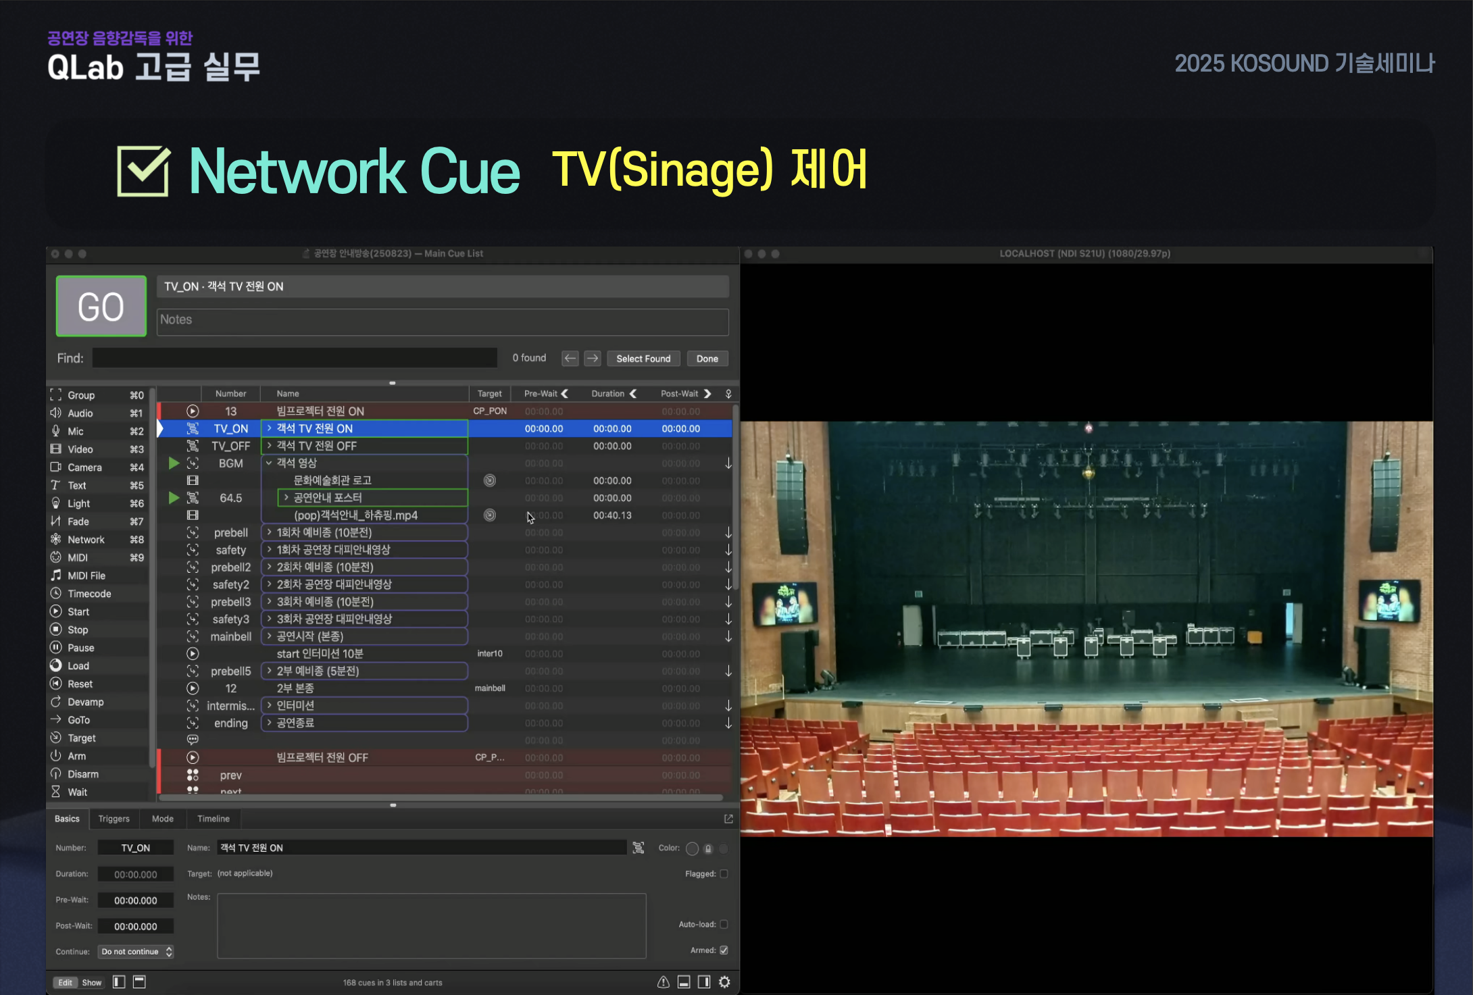The width and height of the screenshot is (1473, 995).
Task: Collapse the 객석 영상 group
Action: coord(269,463)
